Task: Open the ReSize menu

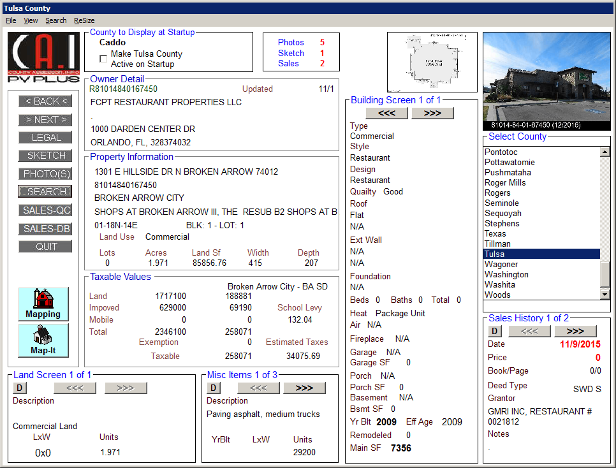Action: pos(84,20)
